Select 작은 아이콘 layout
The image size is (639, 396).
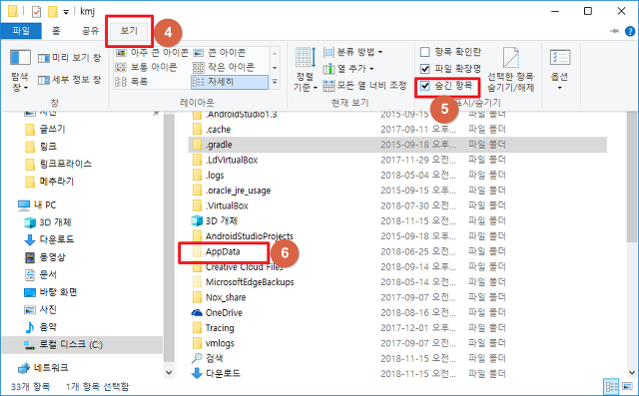(224, 67)
